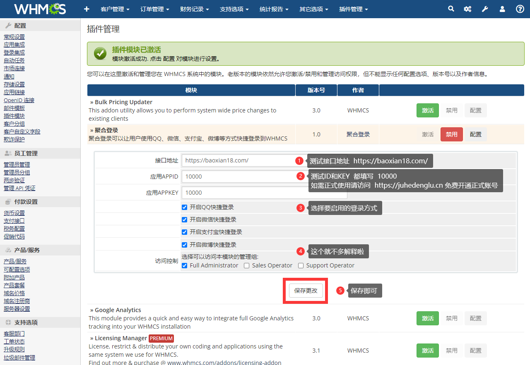Click the 模块 column header
The image size is (530, 365).
coord(191,90)
